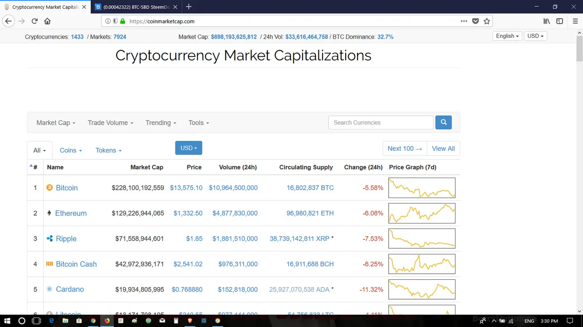Close the BTC-SBD SteemDollars tab
The image size is (583, 327).
pos(175,7)
